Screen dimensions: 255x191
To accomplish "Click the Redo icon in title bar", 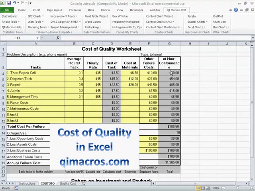I will (22, 3).
